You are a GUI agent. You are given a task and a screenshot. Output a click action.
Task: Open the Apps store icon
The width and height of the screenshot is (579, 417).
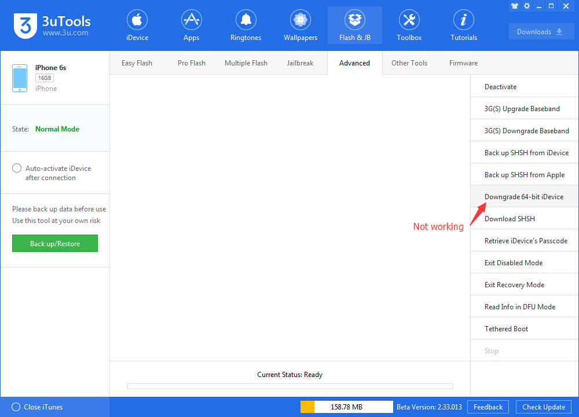coord(191,20)
